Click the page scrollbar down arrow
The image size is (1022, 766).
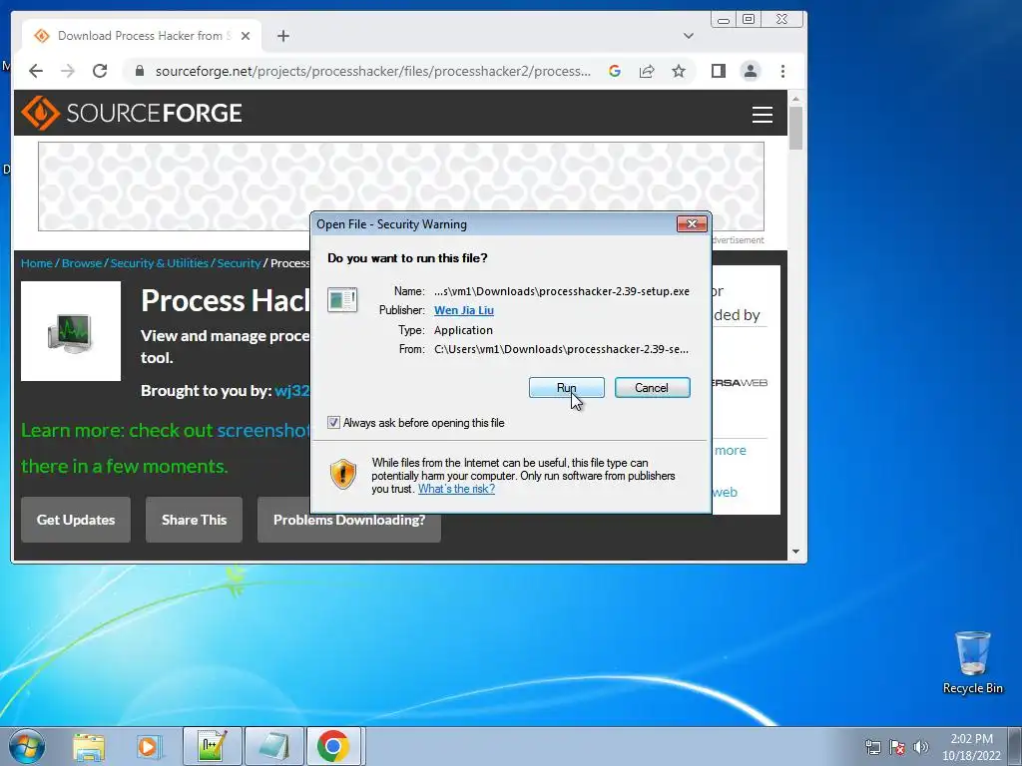(x=795, y=552)
